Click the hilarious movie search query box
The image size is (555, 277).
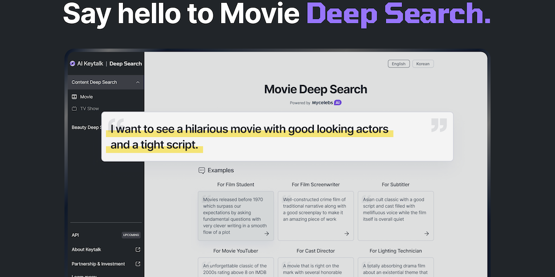[x=276, y=137]
